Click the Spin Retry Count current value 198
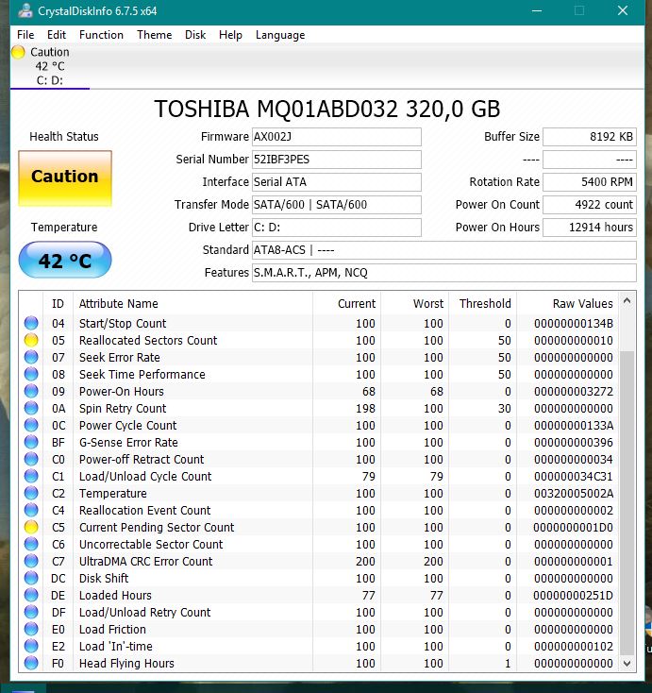 pyautogui.click(x=365, y=409)
